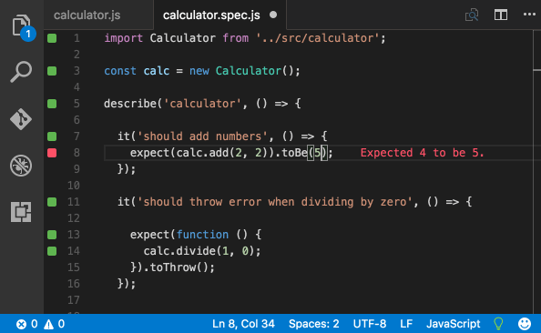Click the open changes preview icon
This screenshot has width=541, height=333.
472,15
